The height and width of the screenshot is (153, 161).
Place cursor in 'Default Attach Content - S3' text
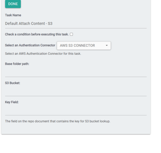click(29, 24)
